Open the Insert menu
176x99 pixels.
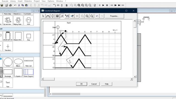[20, 1]
